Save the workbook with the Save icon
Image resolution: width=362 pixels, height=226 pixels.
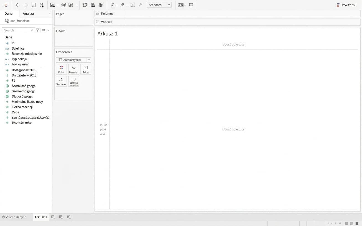pos(34,5)
